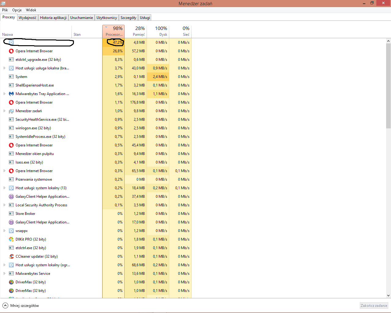Expand Host usługi: usługa lokalna row

pyautogui.click(x=4, y=68)
